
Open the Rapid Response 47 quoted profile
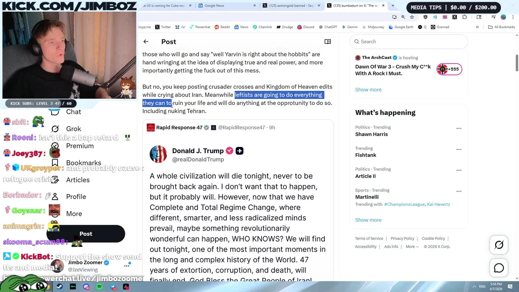tap(179, 127)
